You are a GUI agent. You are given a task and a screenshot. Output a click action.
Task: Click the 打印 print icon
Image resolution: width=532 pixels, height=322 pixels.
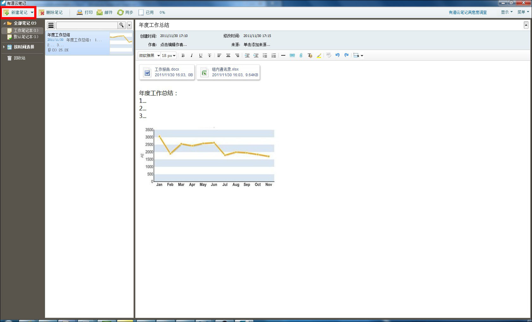(x=79, y=13)
